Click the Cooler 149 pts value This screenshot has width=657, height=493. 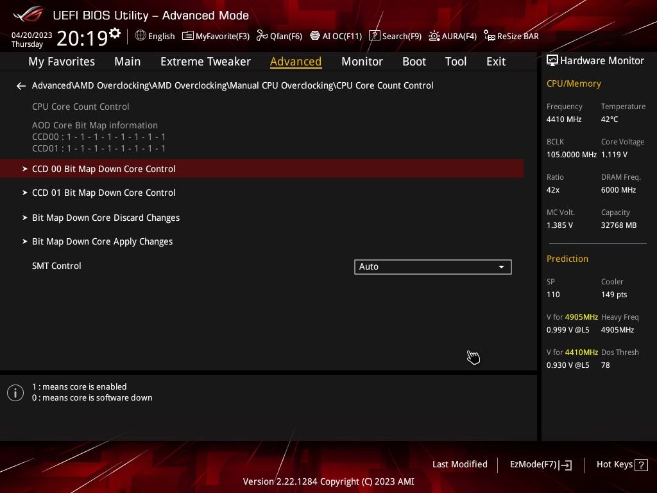[614, 294]
